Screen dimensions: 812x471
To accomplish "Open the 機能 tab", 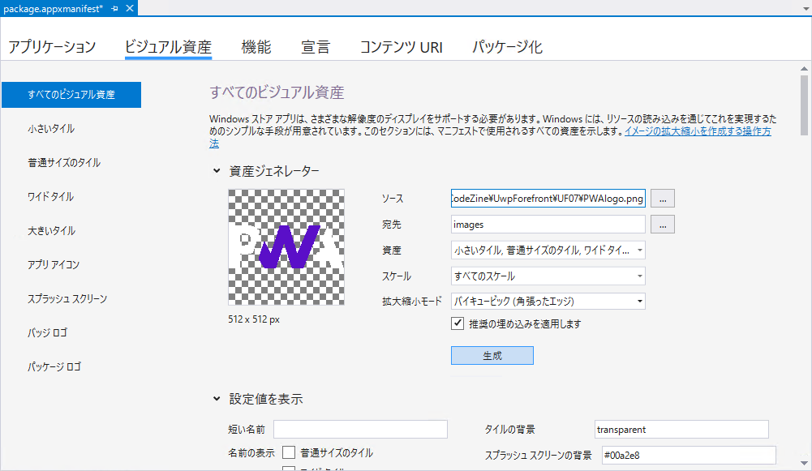I will point(256,47).
